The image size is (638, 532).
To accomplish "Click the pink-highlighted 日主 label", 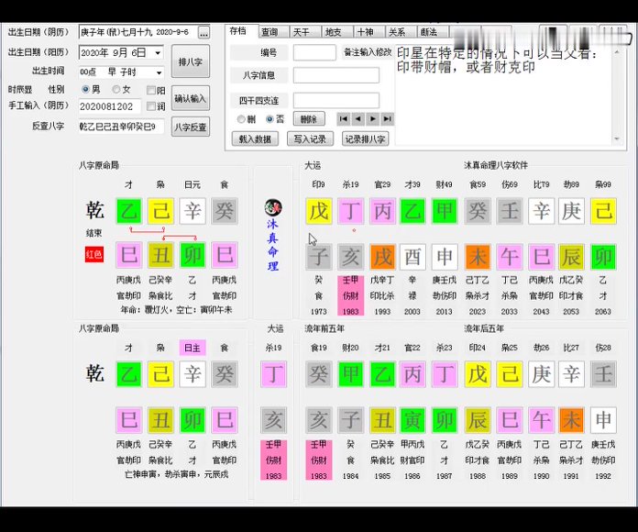I will click(x=192, y=348).
